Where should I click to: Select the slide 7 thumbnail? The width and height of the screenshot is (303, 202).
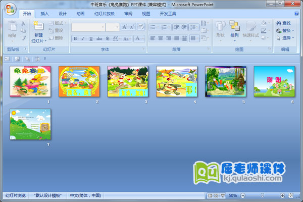(x=30, y=124)
